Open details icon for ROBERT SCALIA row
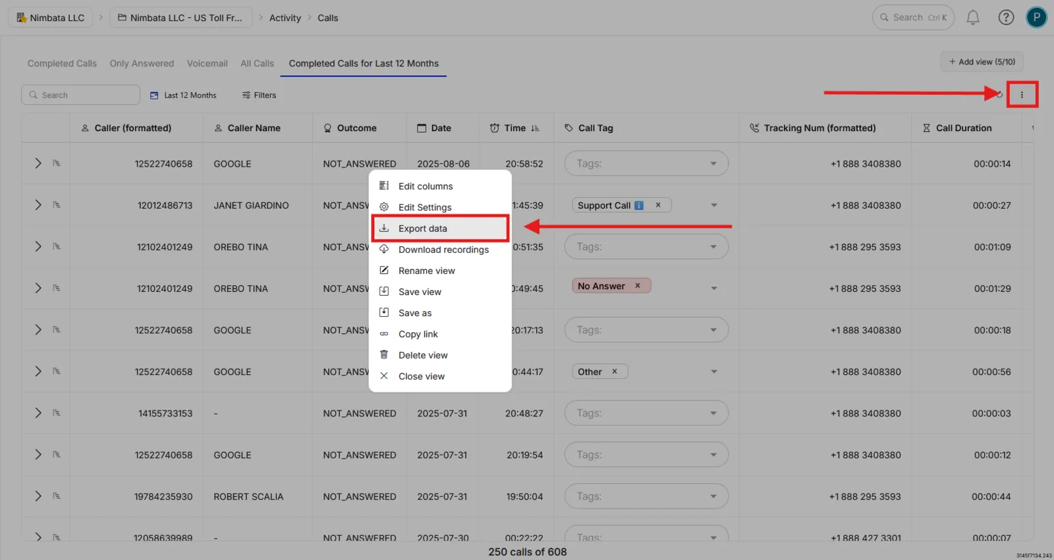 [57, 496]
